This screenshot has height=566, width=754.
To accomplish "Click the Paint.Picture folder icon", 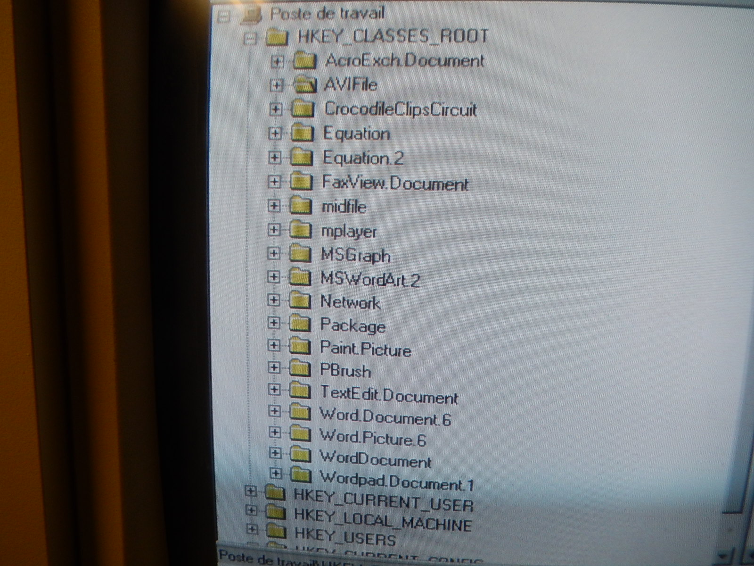I will coord(300,346).
